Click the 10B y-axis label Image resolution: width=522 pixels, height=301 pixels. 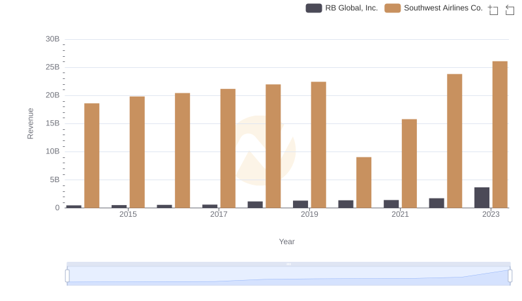tap(53, 151)
